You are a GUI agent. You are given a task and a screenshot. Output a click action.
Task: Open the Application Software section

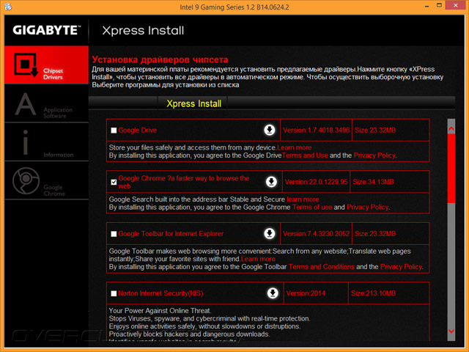(46, 103)
